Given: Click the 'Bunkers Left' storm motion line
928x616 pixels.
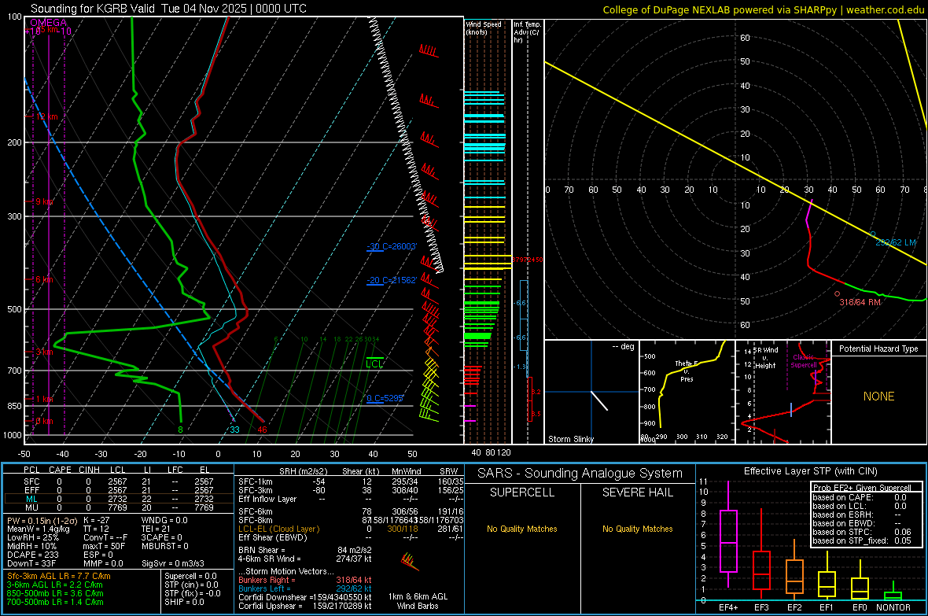Looking at the screenshot, I should click(x=305, y=588).
